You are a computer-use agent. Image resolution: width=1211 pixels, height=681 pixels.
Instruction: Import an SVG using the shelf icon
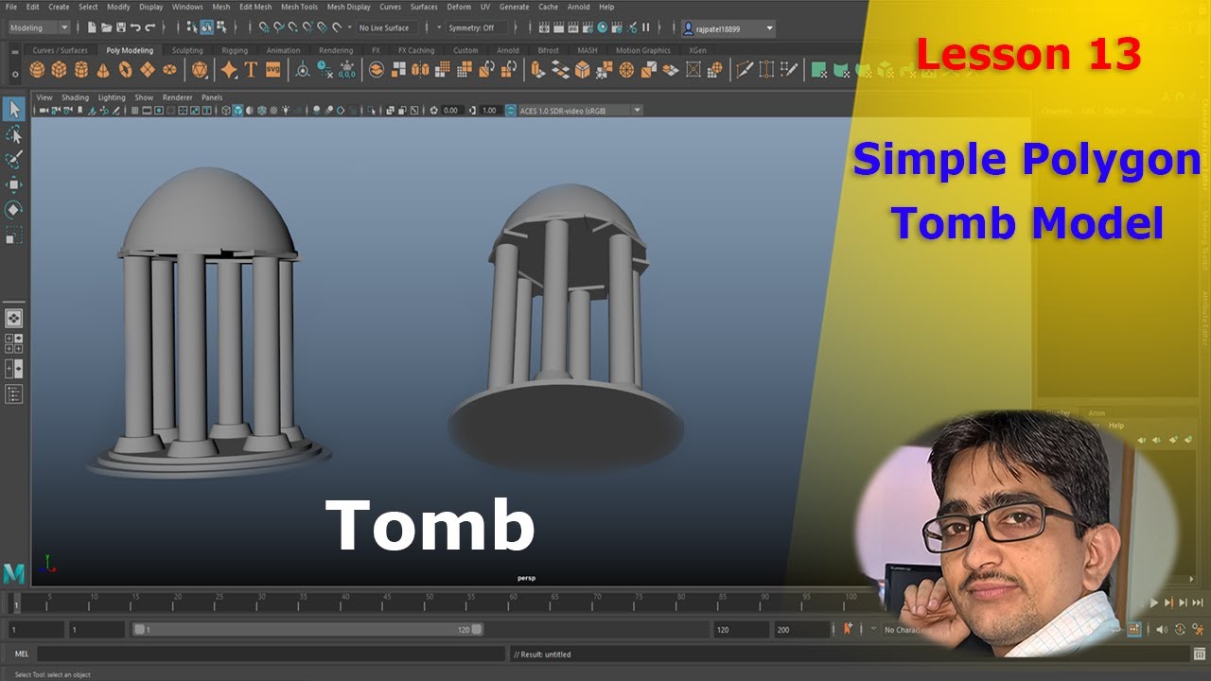tap(272, 69)
